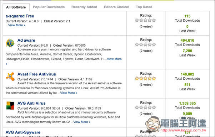Click the 1,359,385 total downloads figure
215x137 pixels.
(187, 104)
